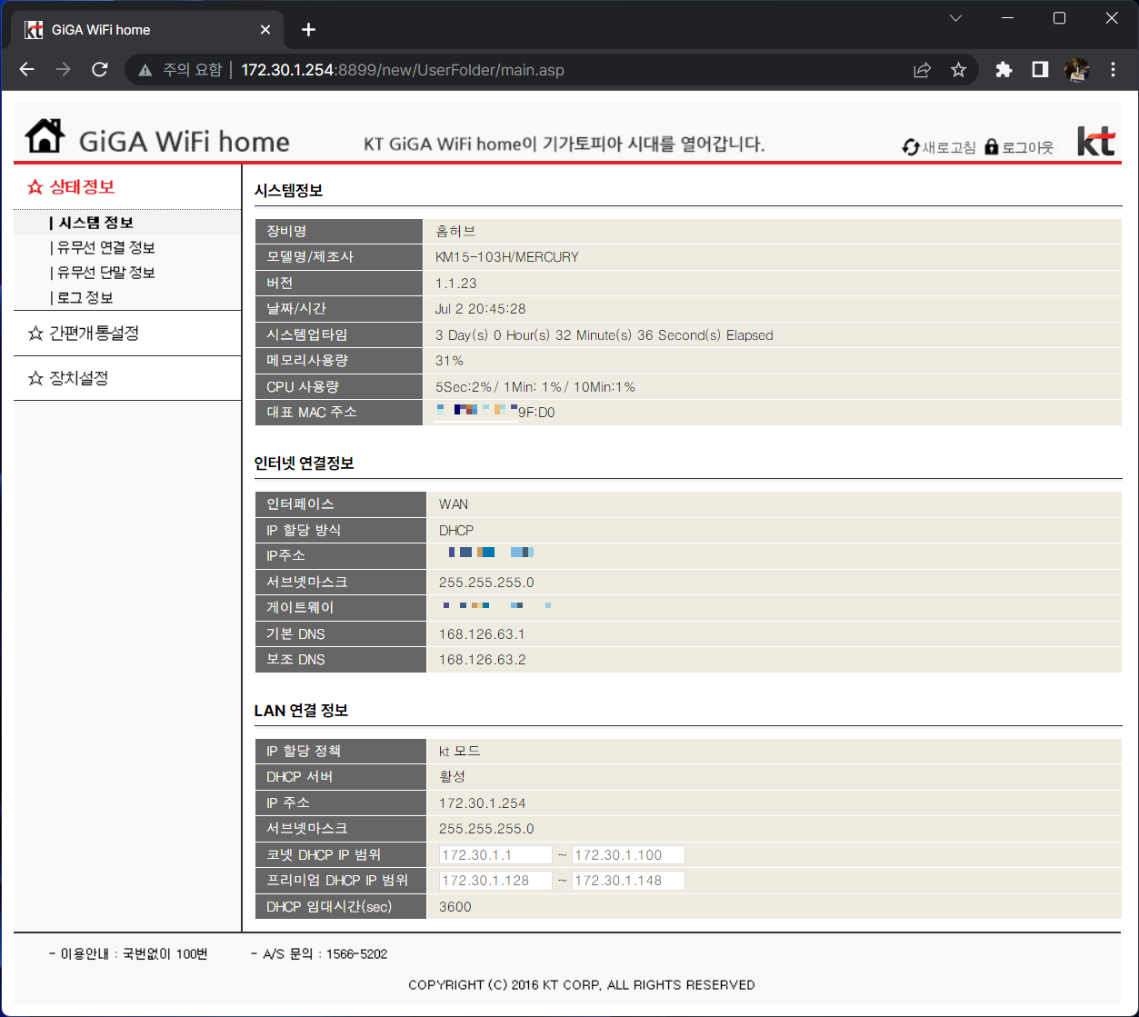Viewport: 1139px width, 1017px height.
Task: Click the 코넷 DHCP start IP input field
Action: [495, 853]
